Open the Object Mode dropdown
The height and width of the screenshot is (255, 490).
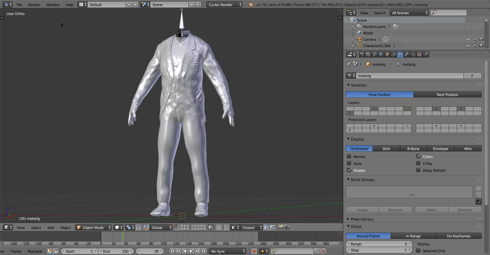coord(93,227)
